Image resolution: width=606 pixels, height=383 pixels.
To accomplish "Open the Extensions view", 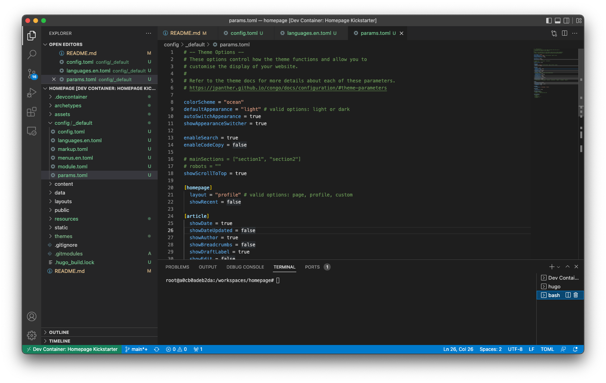I will coord(32,112).
